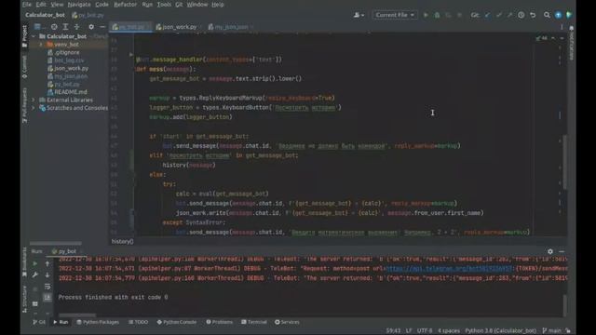Screen dimensions: 596x335
Task: Expand the venv_bot folder
Action: (41, 45)
